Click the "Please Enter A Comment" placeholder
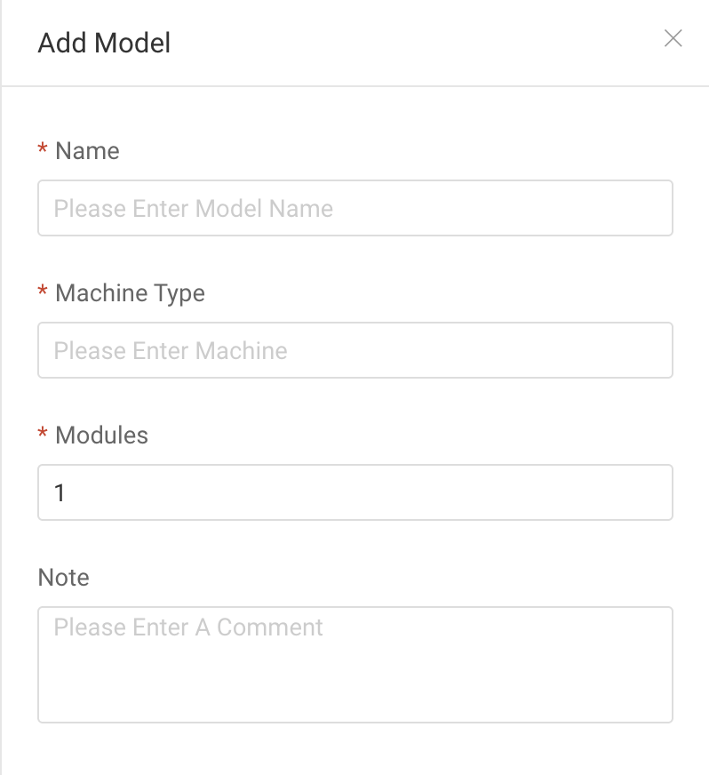709x775 pixels. [188, 627]
